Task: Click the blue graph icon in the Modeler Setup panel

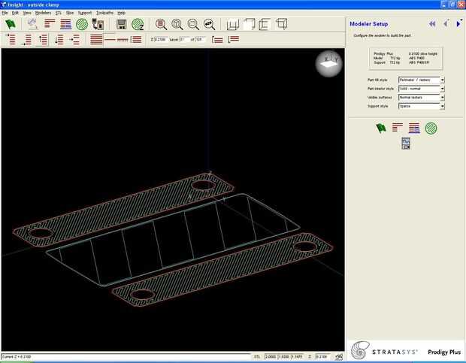Action: point(406,144)
